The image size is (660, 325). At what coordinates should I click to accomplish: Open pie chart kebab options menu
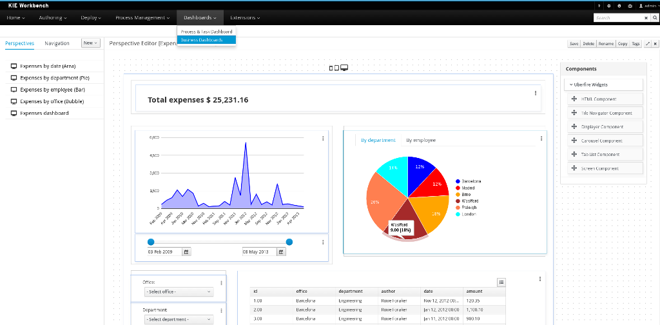coord(541,138)
